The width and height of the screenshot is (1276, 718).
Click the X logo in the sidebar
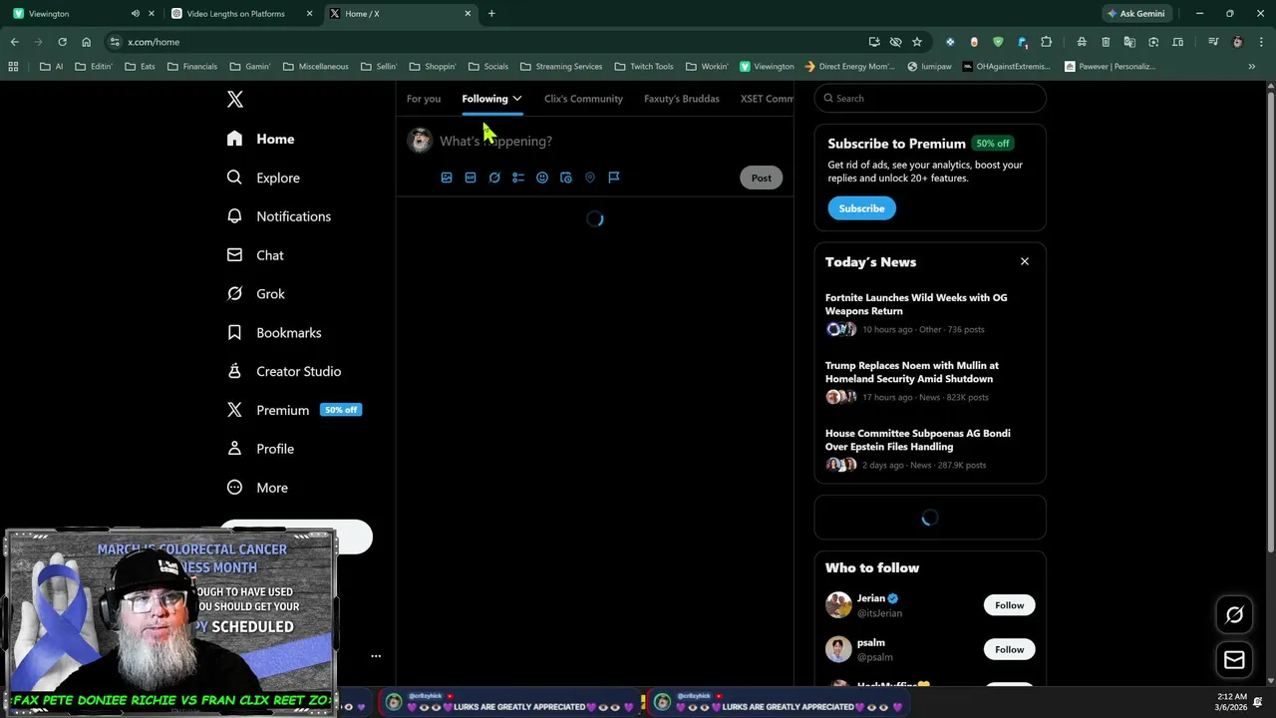(x=234, y=99)
